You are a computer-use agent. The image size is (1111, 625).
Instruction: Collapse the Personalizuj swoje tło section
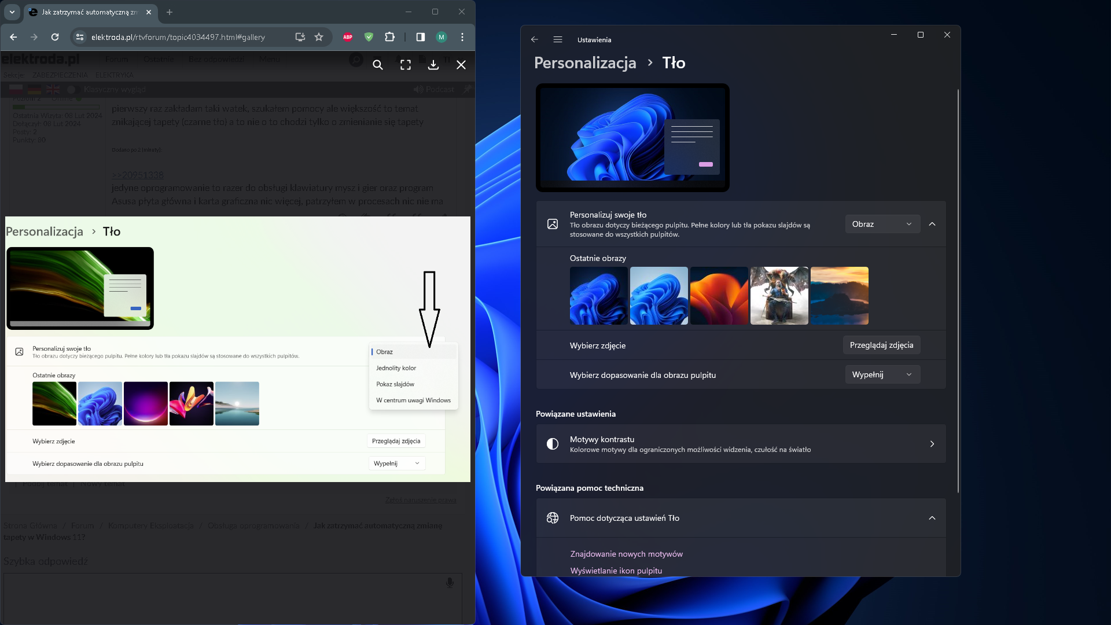[x=932, y=224]
